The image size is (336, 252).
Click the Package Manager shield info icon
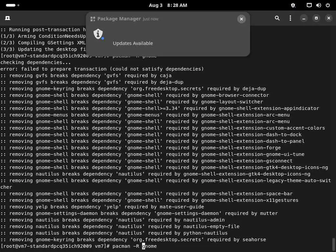(98, 34)
